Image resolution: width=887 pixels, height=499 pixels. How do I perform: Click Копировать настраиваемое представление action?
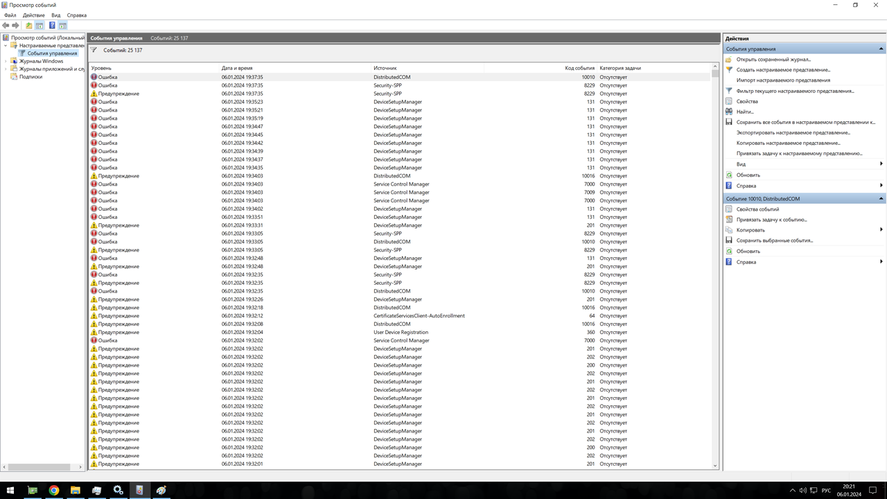[x=788, y=143]
